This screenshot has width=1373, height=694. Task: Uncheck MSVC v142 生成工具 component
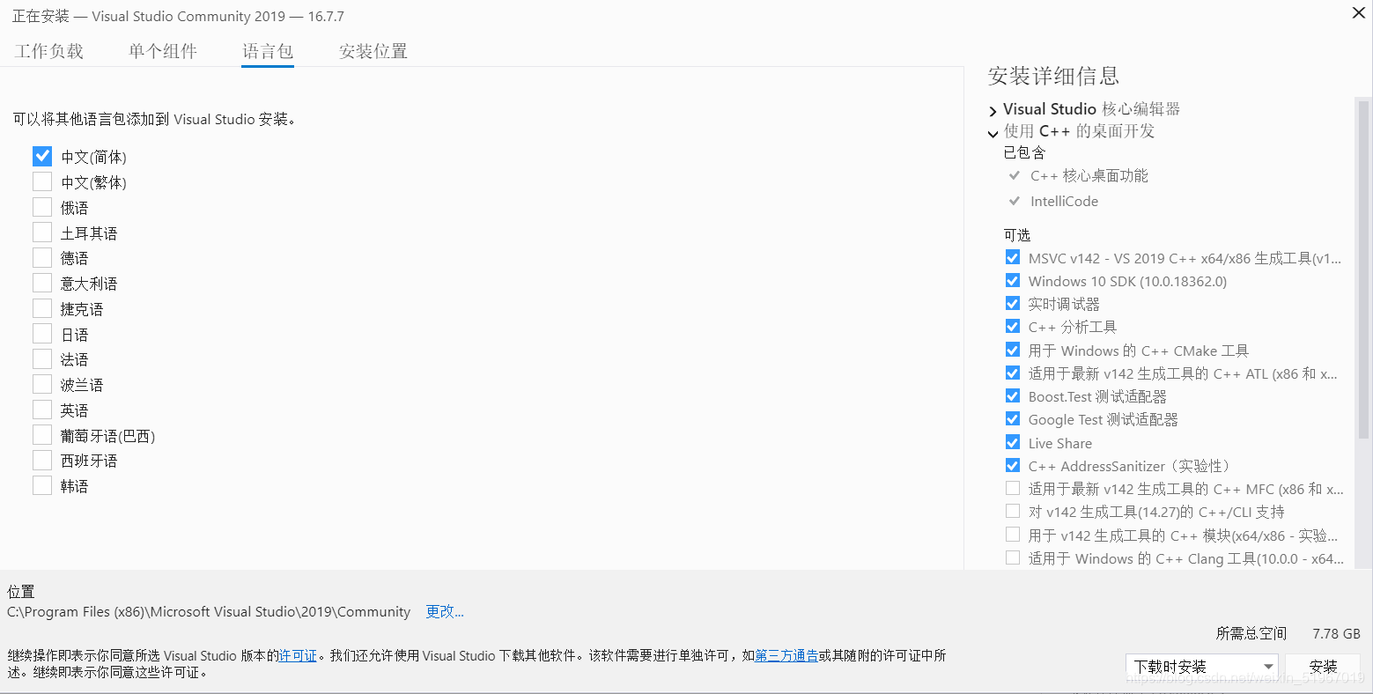[1013, 257]
